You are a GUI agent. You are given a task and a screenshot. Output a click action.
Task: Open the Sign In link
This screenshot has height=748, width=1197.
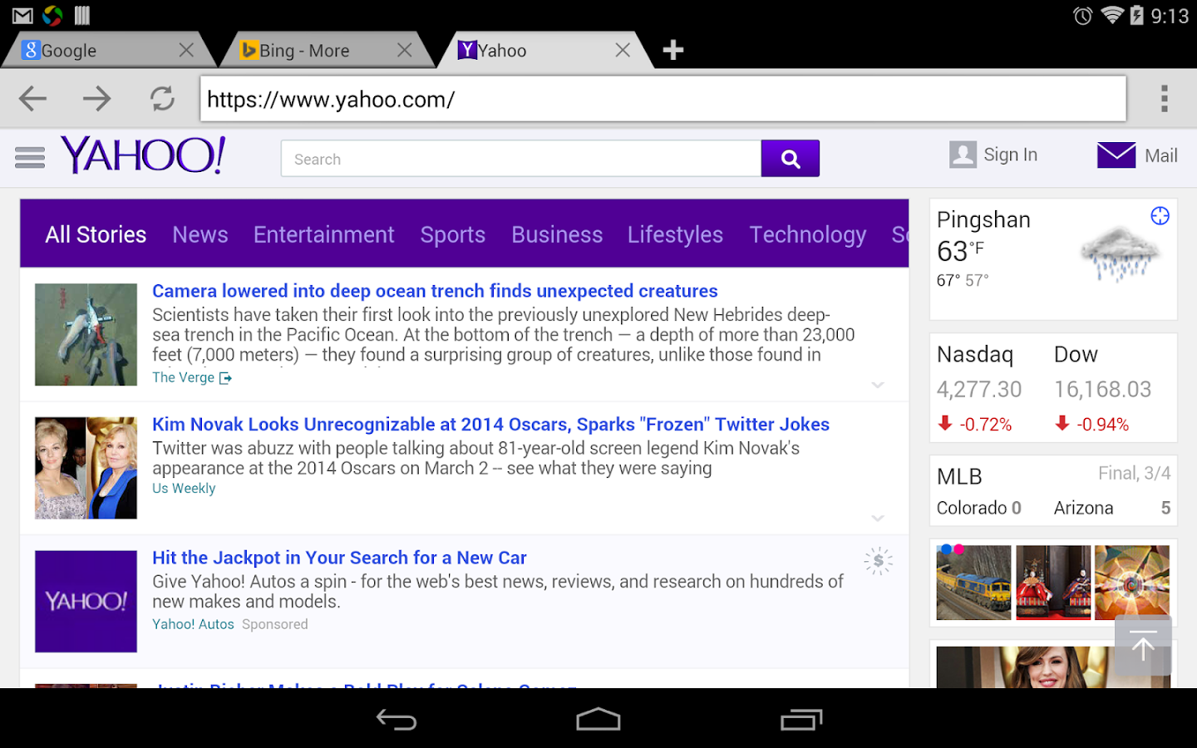point(1010,155)
